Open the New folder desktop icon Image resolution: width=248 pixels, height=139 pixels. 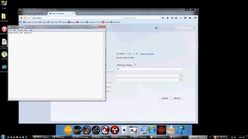pos(4,17)
